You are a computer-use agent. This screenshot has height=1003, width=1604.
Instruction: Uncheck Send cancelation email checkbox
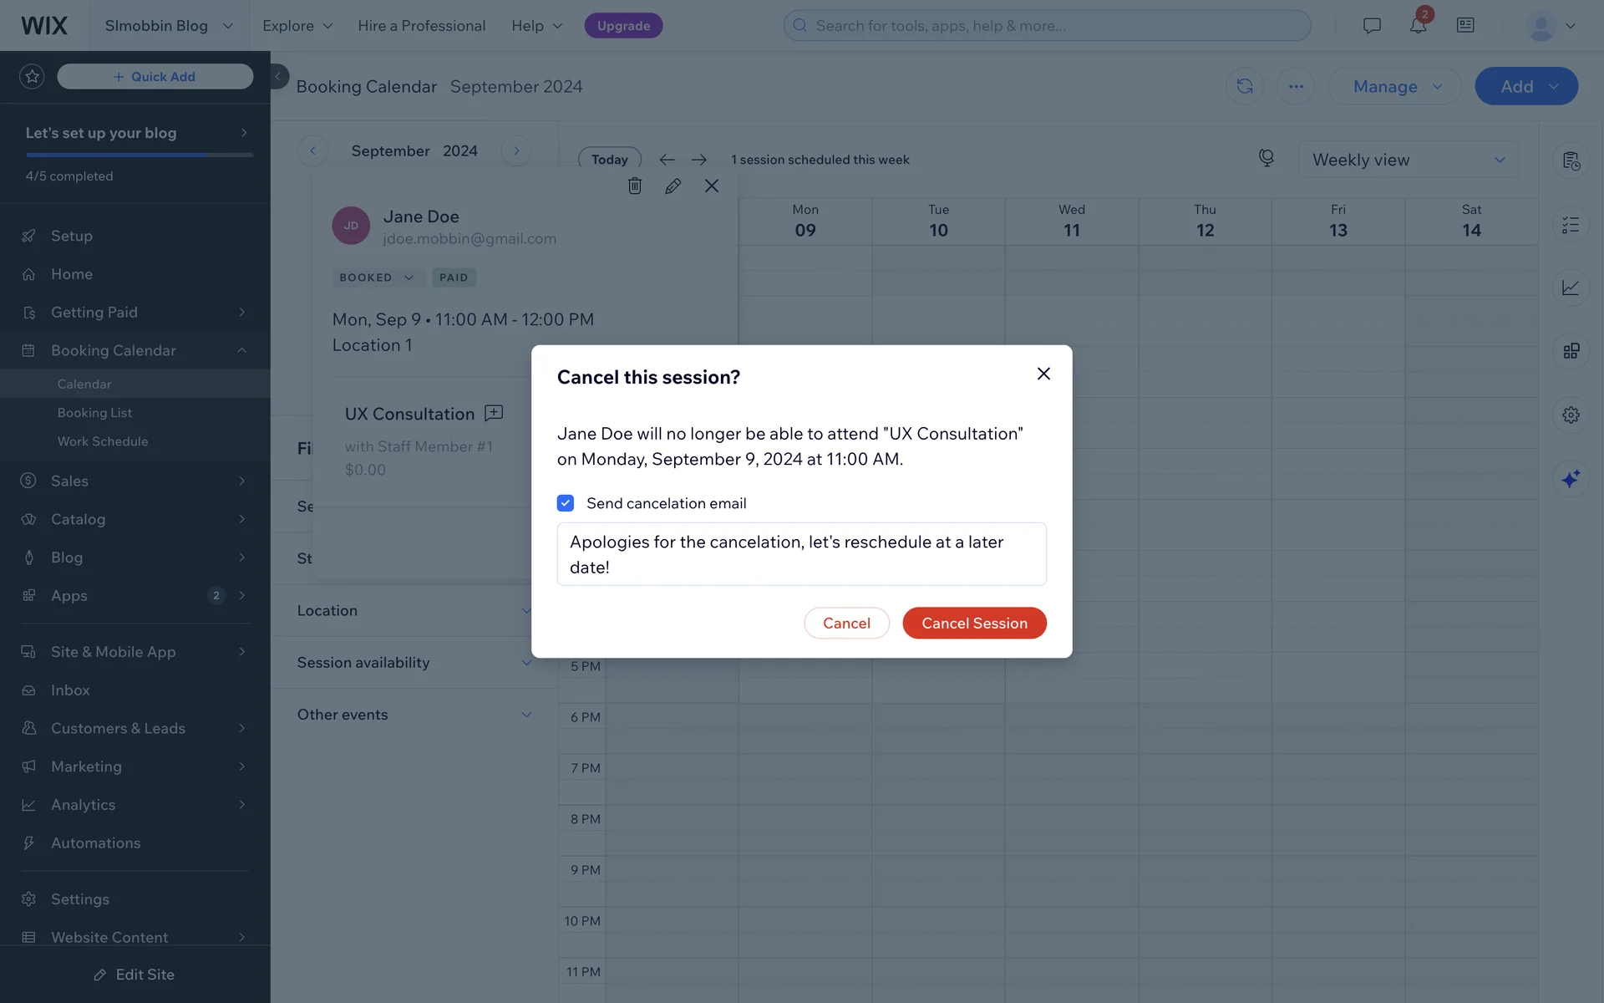click(x=566, y=503)
